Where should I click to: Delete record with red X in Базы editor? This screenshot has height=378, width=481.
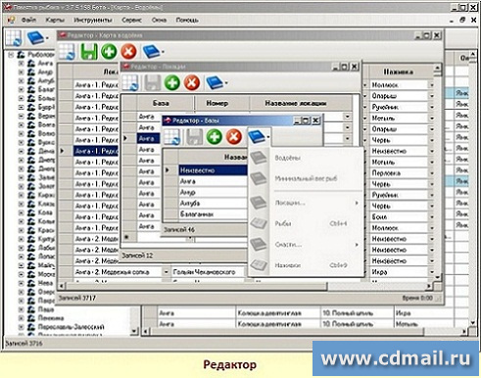pos(234,136)
